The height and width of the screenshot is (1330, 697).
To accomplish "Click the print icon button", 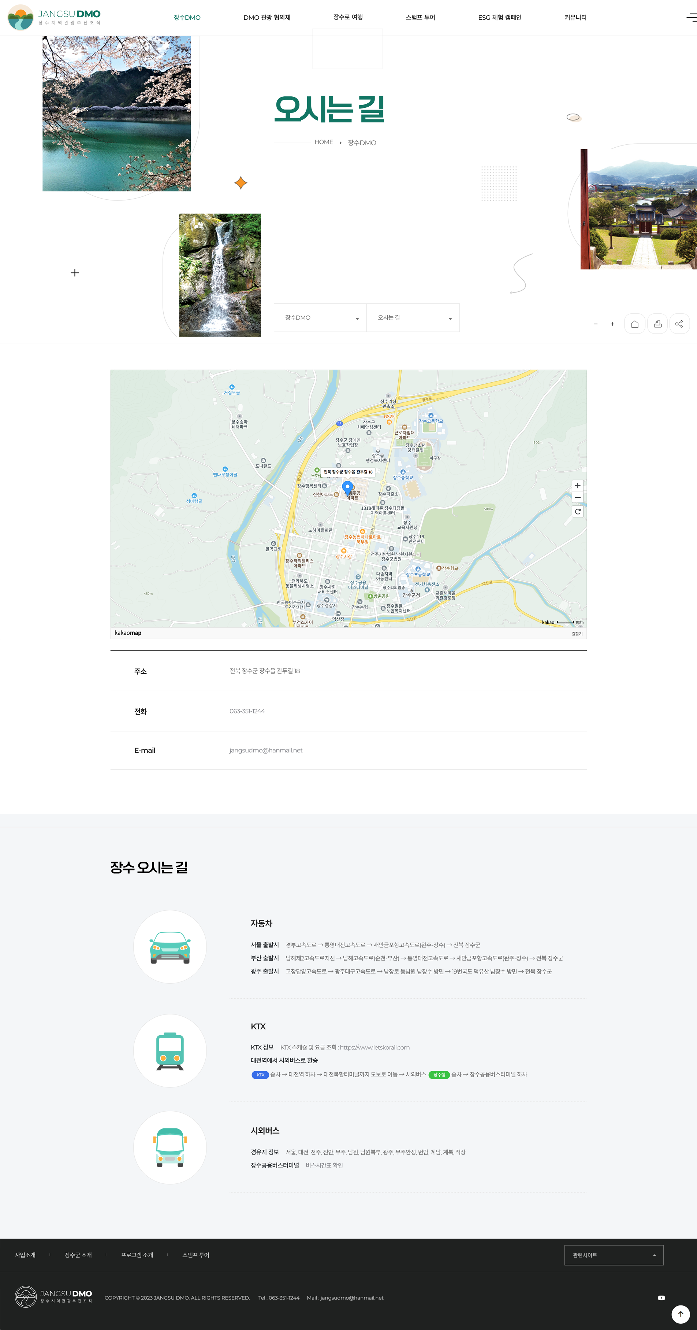I will click(x=657, y=324).
